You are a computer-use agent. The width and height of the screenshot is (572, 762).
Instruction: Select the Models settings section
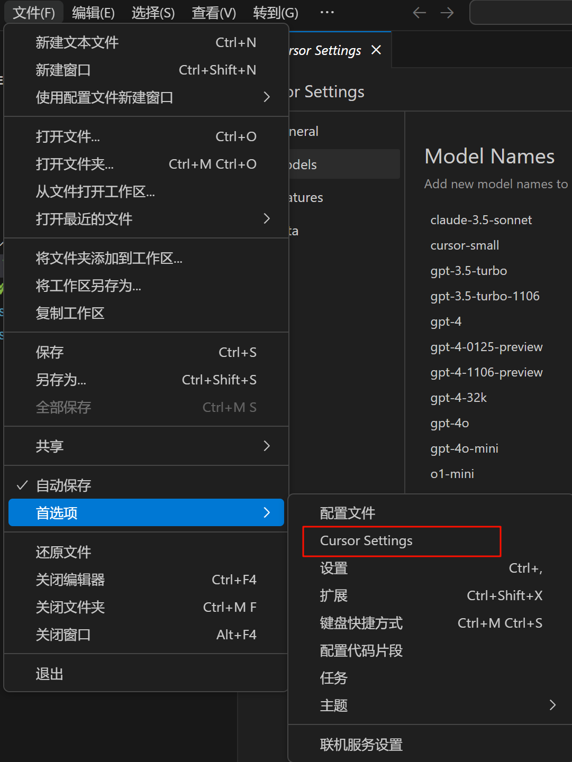(344, 164)
